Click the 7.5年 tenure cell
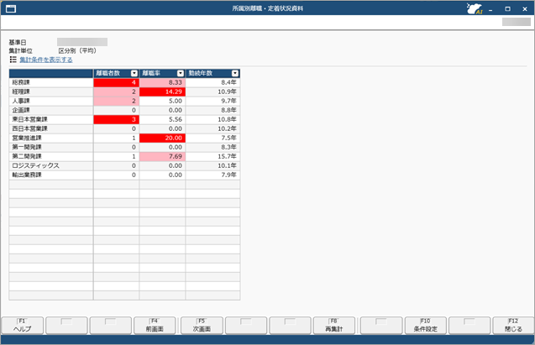Screen dimensions: 535x345 point(213,138)
